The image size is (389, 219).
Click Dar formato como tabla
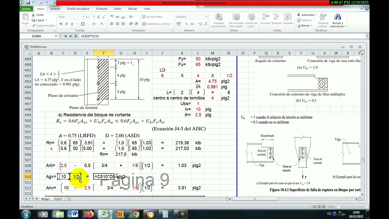click(x=236, y=21)
